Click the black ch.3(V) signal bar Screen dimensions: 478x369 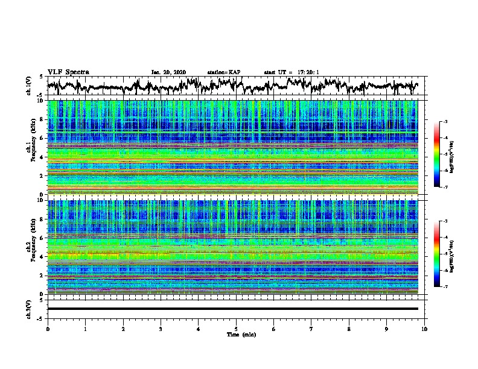(x=233, y=309)
